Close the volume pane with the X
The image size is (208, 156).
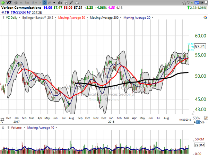pos(3,128)
